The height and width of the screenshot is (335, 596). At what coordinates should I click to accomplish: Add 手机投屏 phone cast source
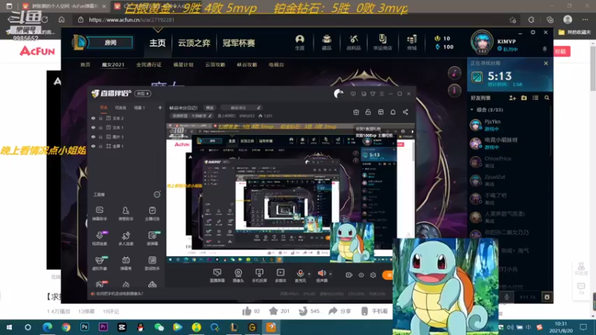tap(259, 275)
